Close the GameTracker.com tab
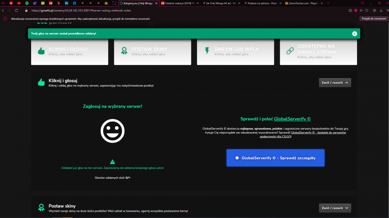This screenshot has width=389, height=218. tap(322, 3)
